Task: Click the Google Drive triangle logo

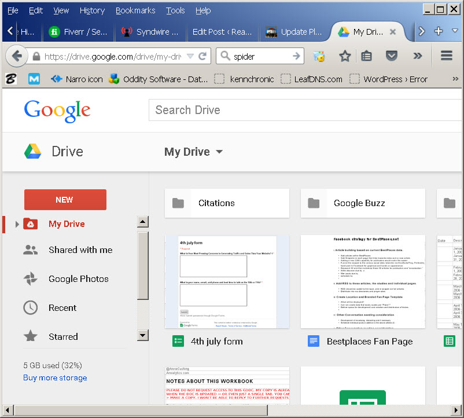Action: pos(32,151)
